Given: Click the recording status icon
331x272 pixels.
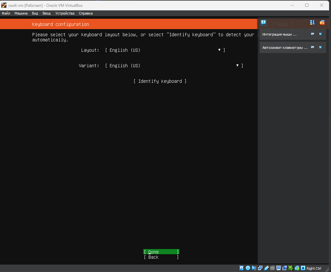Looking at the screenshot, I should (285, 268).
